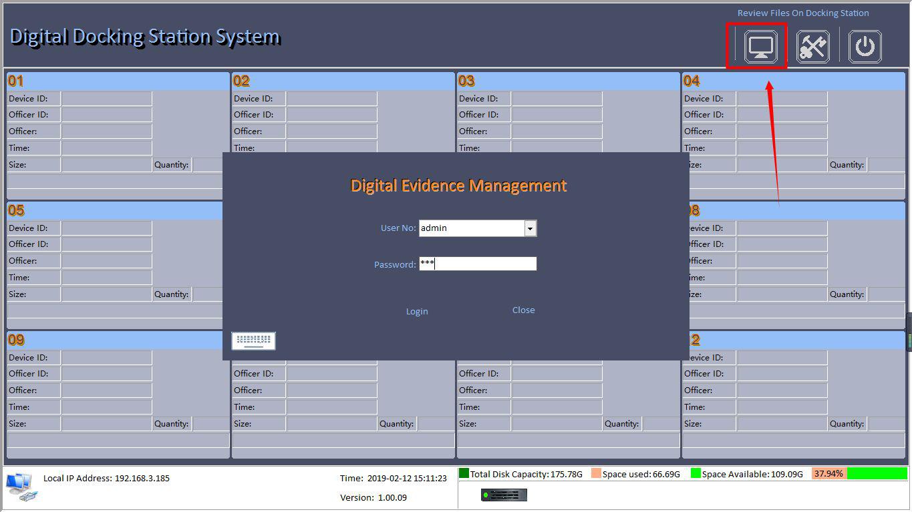
Task: Click the Digital Evidence Management heading
Action: pyautogui.click(x=458, y=186)
